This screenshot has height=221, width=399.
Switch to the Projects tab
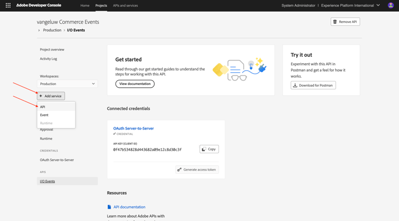[101, 6]
